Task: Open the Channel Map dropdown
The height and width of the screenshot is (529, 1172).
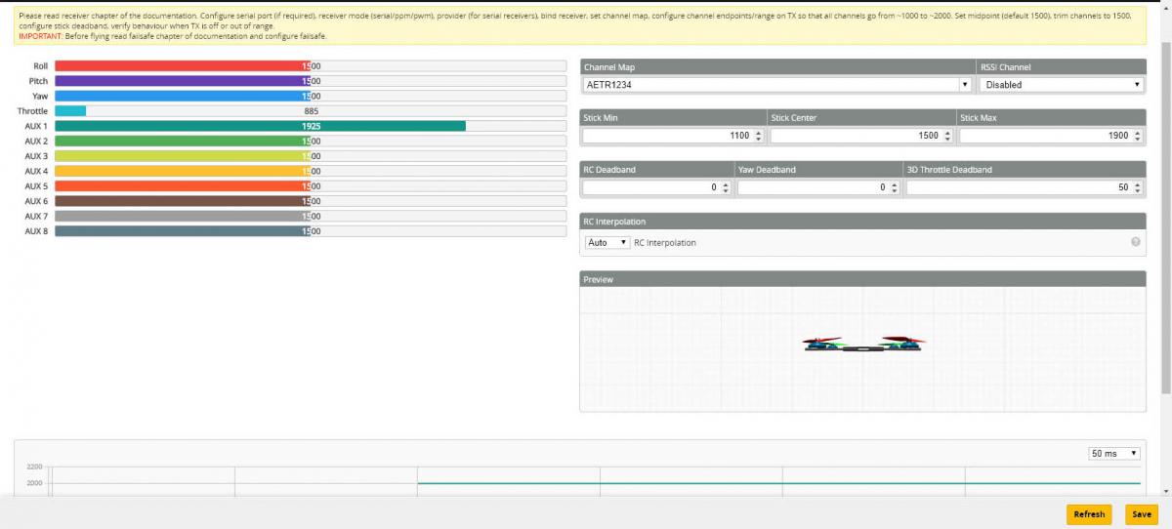Action: click(x=965, y=85)
